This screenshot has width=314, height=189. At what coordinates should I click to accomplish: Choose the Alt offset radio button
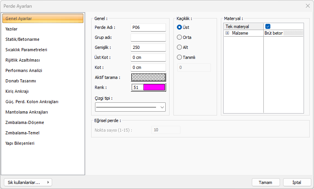[179, 47]
